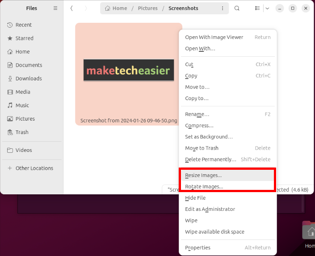Click the Media film icon in sidebar
This screenshot has height=256, width=315.
pos(10,92)
